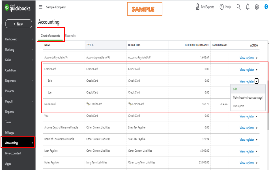Viewport: 271px width, 173px height.
Task: Open action dropdown arrow for Notes Payable row
Action: click(x=257, y=163)
